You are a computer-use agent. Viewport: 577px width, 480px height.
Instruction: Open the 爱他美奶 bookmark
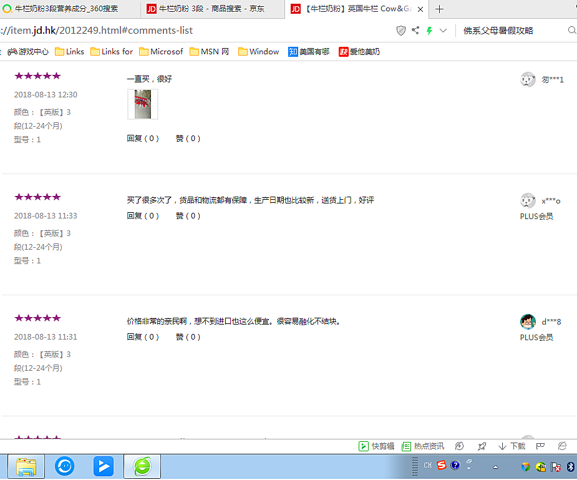359,52
